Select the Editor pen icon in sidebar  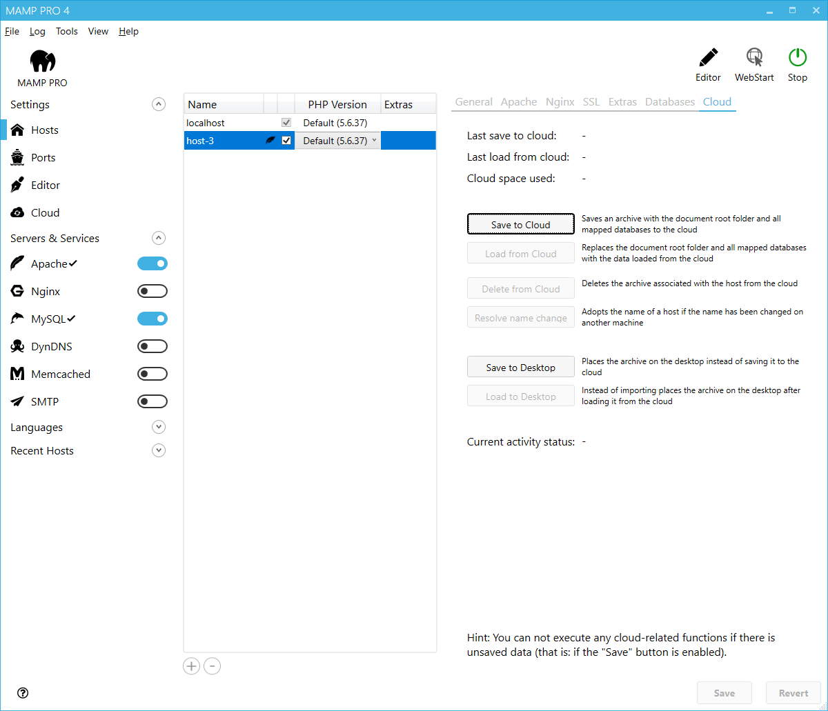point(18,186)
